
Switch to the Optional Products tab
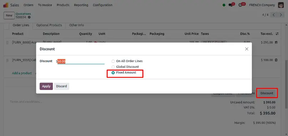point(49,25)
